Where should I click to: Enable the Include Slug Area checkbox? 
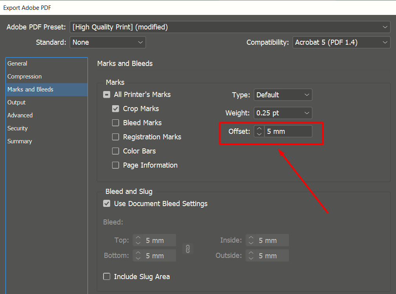click(107, 277)
